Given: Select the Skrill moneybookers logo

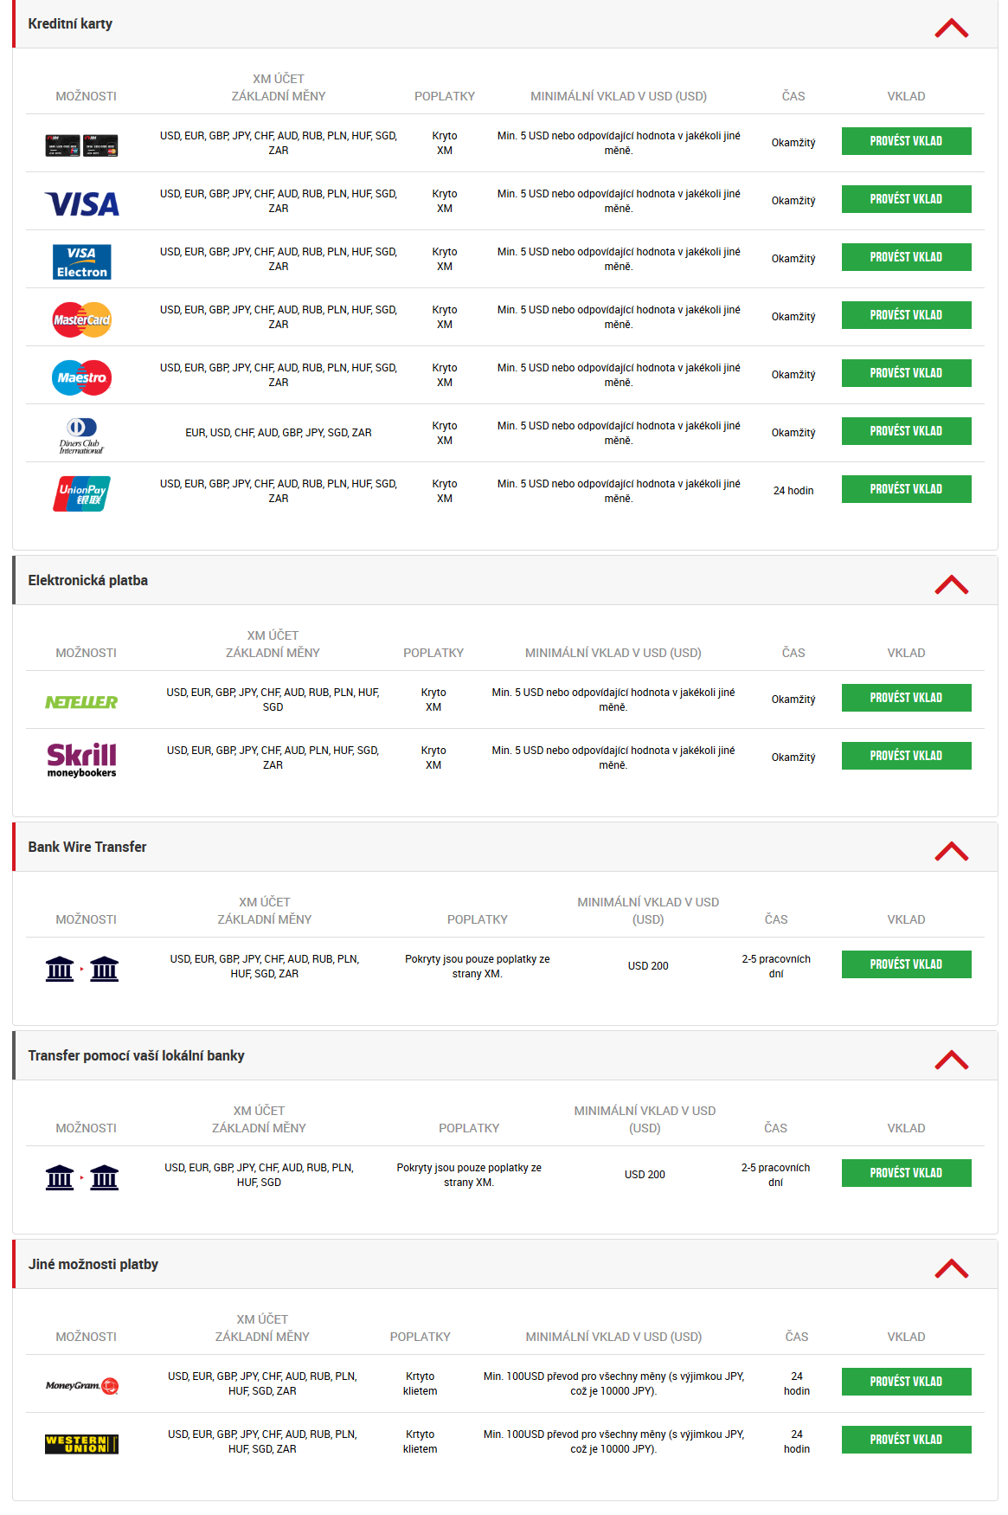Looking at the screenshot, I should [x=82, y=760].
